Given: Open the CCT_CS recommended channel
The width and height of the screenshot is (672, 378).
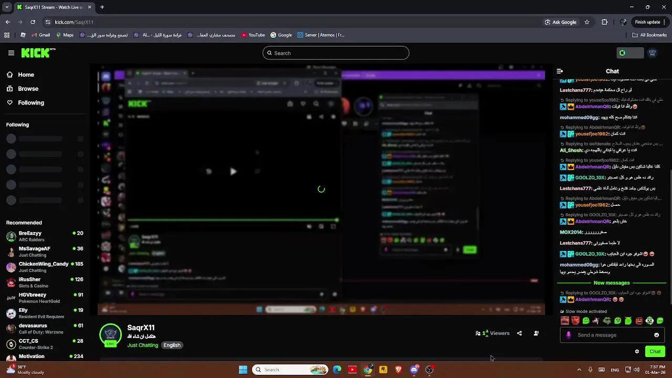Looking at the screenshot, I should [45, 344].
